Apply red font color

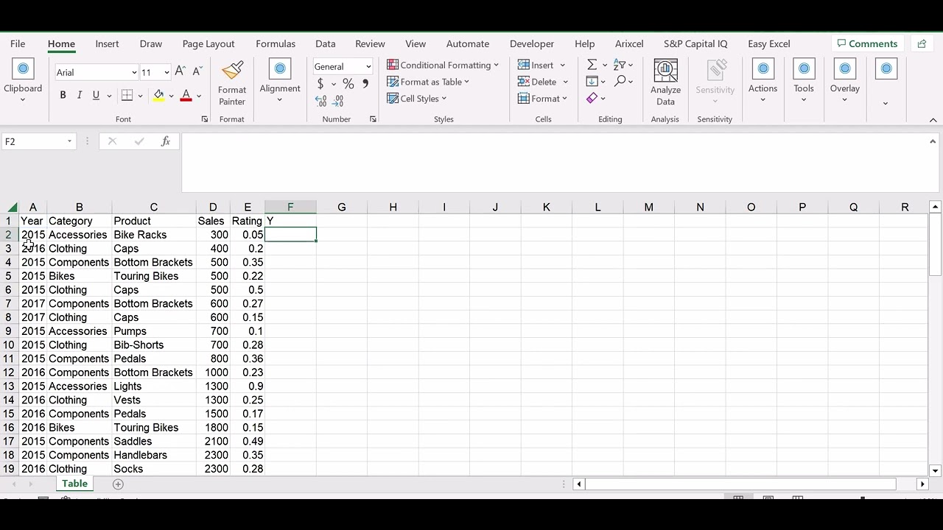[186, 95]
